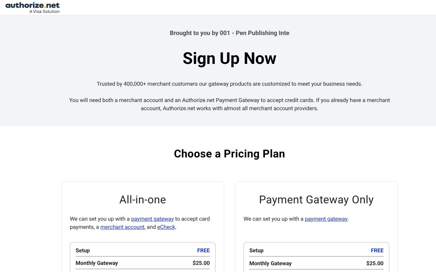Open the payment gateway link in Payment Gateway Only card
This screenshot has width=436, height=272.
click(x=326, y=219)
